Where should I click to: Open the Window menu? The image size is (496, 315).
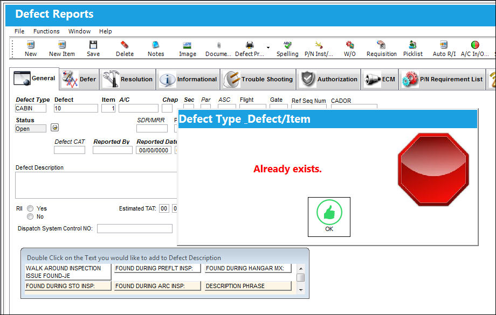coord(79,31)
